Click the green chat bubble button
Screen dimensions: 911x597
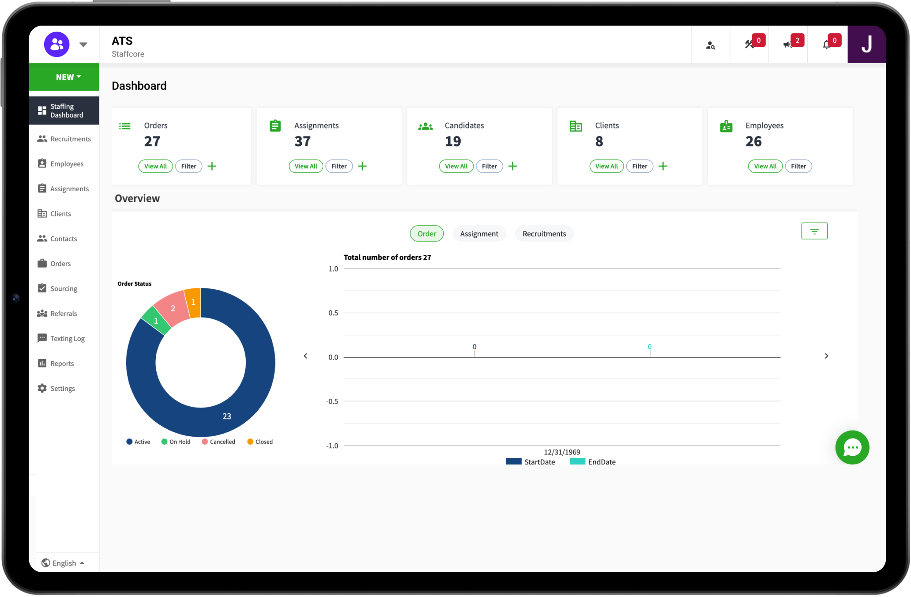pos(852,447)
